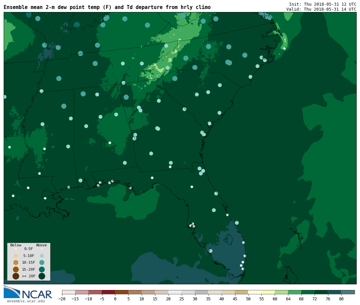The image size is (360, 305).
Task: Open the ensemble.ucar.edu link
Action: [x=26, y=301]
